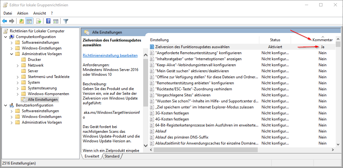Click icon of Ablauf des primären DNS-Suffix row
343x168 pixels.
152,137
